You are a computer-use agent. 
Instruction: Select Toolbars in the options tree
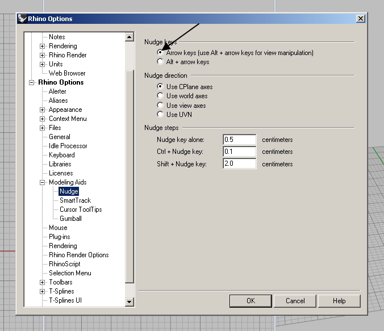pos(61,282)
